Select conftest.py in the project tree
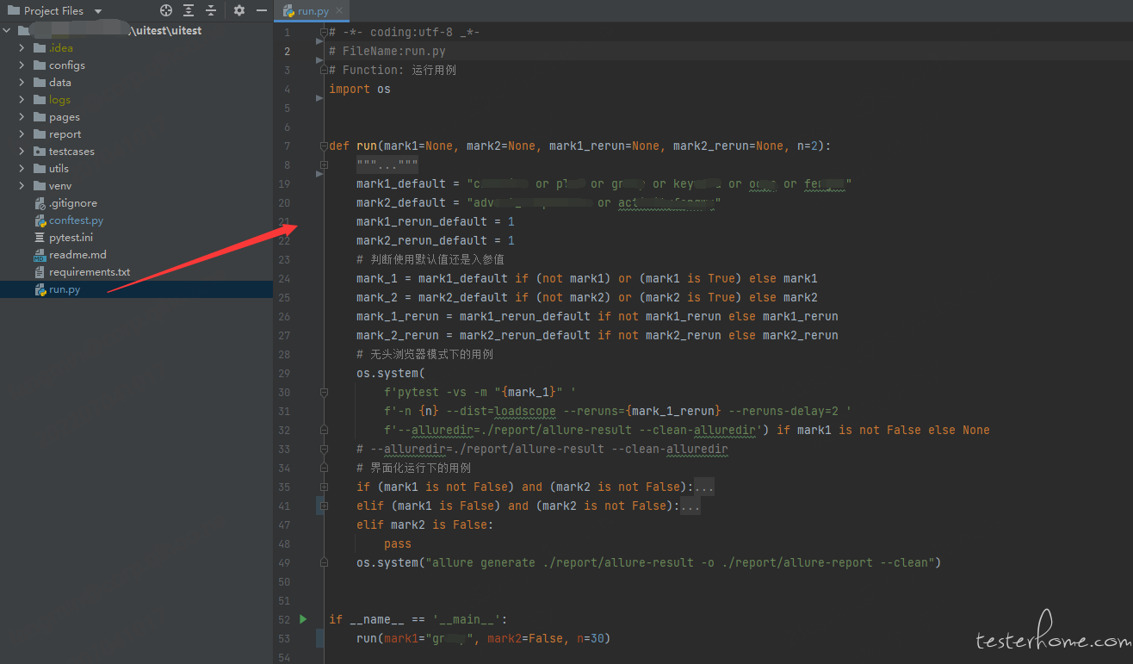The width and height of the screenshot is (1133, 664). (76, 220)
